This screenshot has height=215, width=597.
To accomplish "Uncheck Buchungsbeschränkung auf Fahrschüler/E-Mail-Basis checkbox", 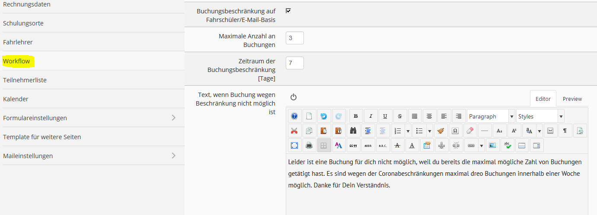I will point(288,11).
